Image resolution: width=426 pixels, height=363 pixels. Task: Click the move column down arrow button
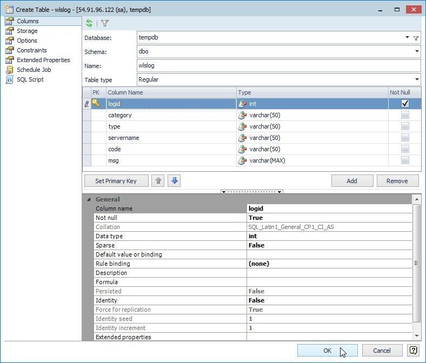[x=175, y=181]
